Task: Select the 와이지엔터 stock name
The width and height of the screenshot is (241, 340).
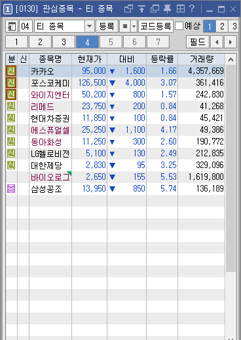Action: point(50,95)
